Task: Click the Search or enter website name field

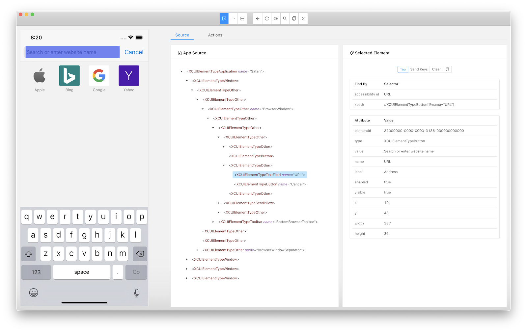Action: pyautogui.click(x=72, y=52)
